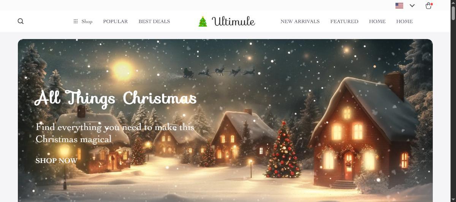Screen dimensions: 456x202
Task: Click the All Things Christmas heading
Action: pyautogui.click(x=116, y=98)
